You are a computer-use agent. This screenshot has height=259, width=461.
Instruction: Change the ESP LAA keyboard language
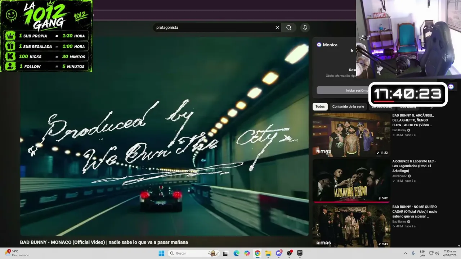tap(422, 253)
